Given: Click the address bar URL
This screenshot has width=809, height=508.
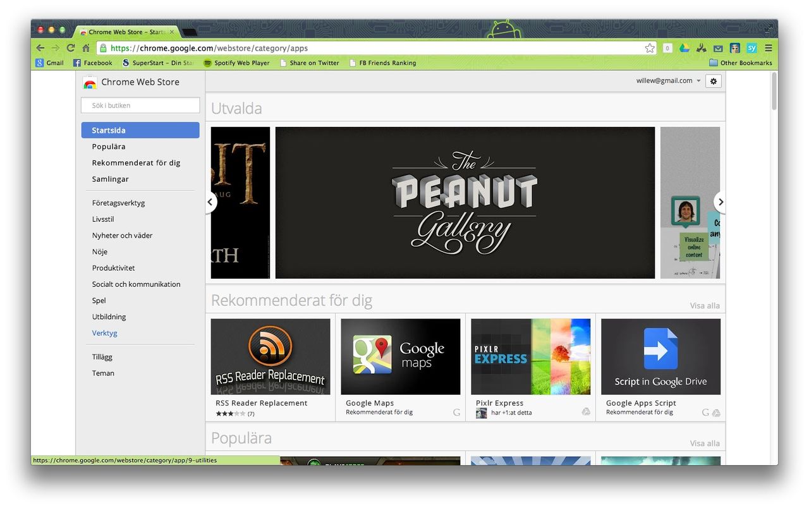Looking at the screenshot, I should (376, 48).
